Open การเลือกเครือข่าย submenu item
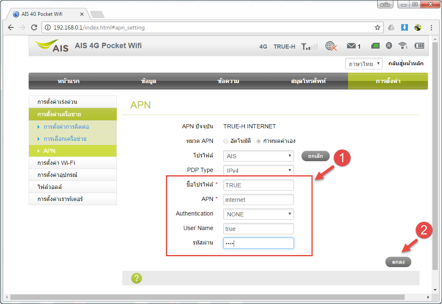Screen dimensions: 442x304 [73, 139]
